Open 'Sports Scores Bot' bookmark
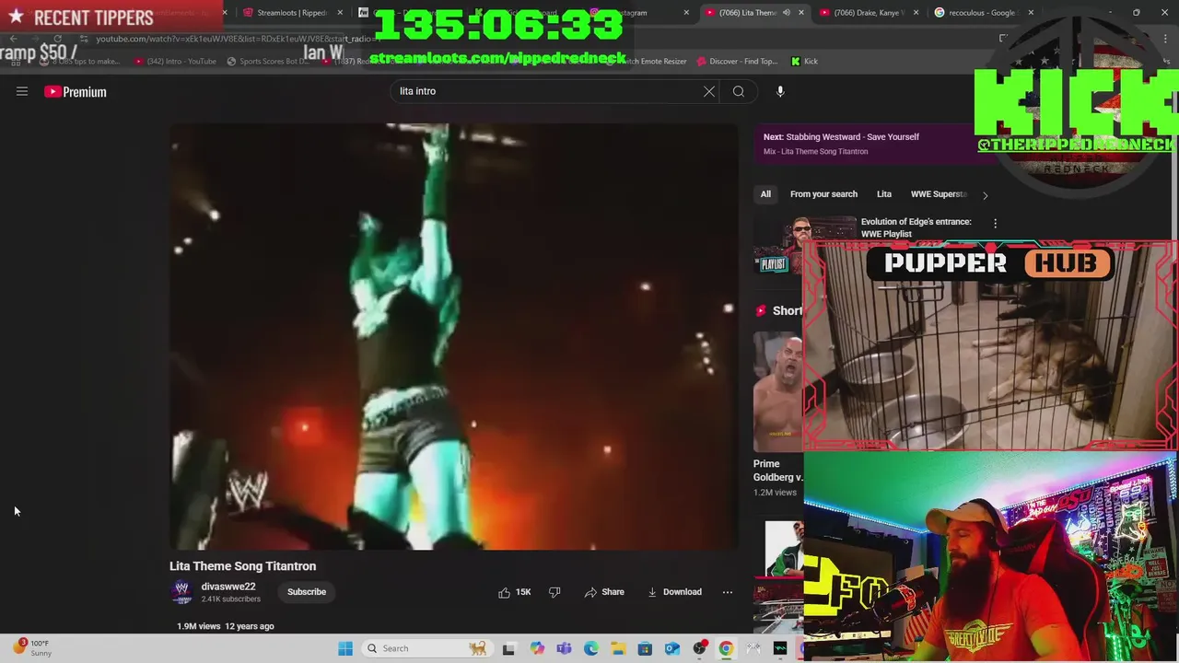This screenshot has height=663, width=1179. [x=267, y=62]
